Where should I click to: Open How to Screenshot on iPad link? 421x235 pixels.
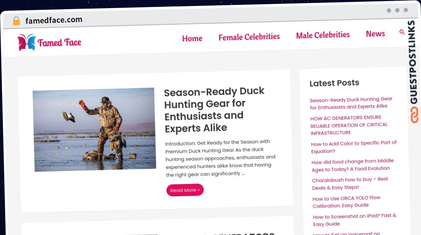355,220
